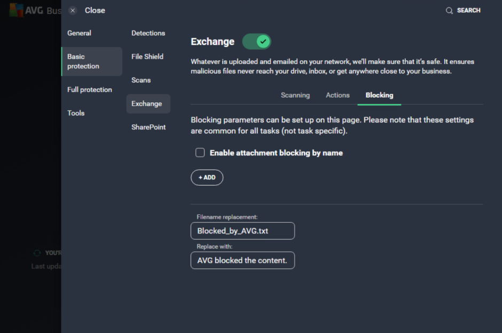Viewport: 502px width, 333px height.
Task: Select Scans from the settings menu
Action: tap(140, 80)
